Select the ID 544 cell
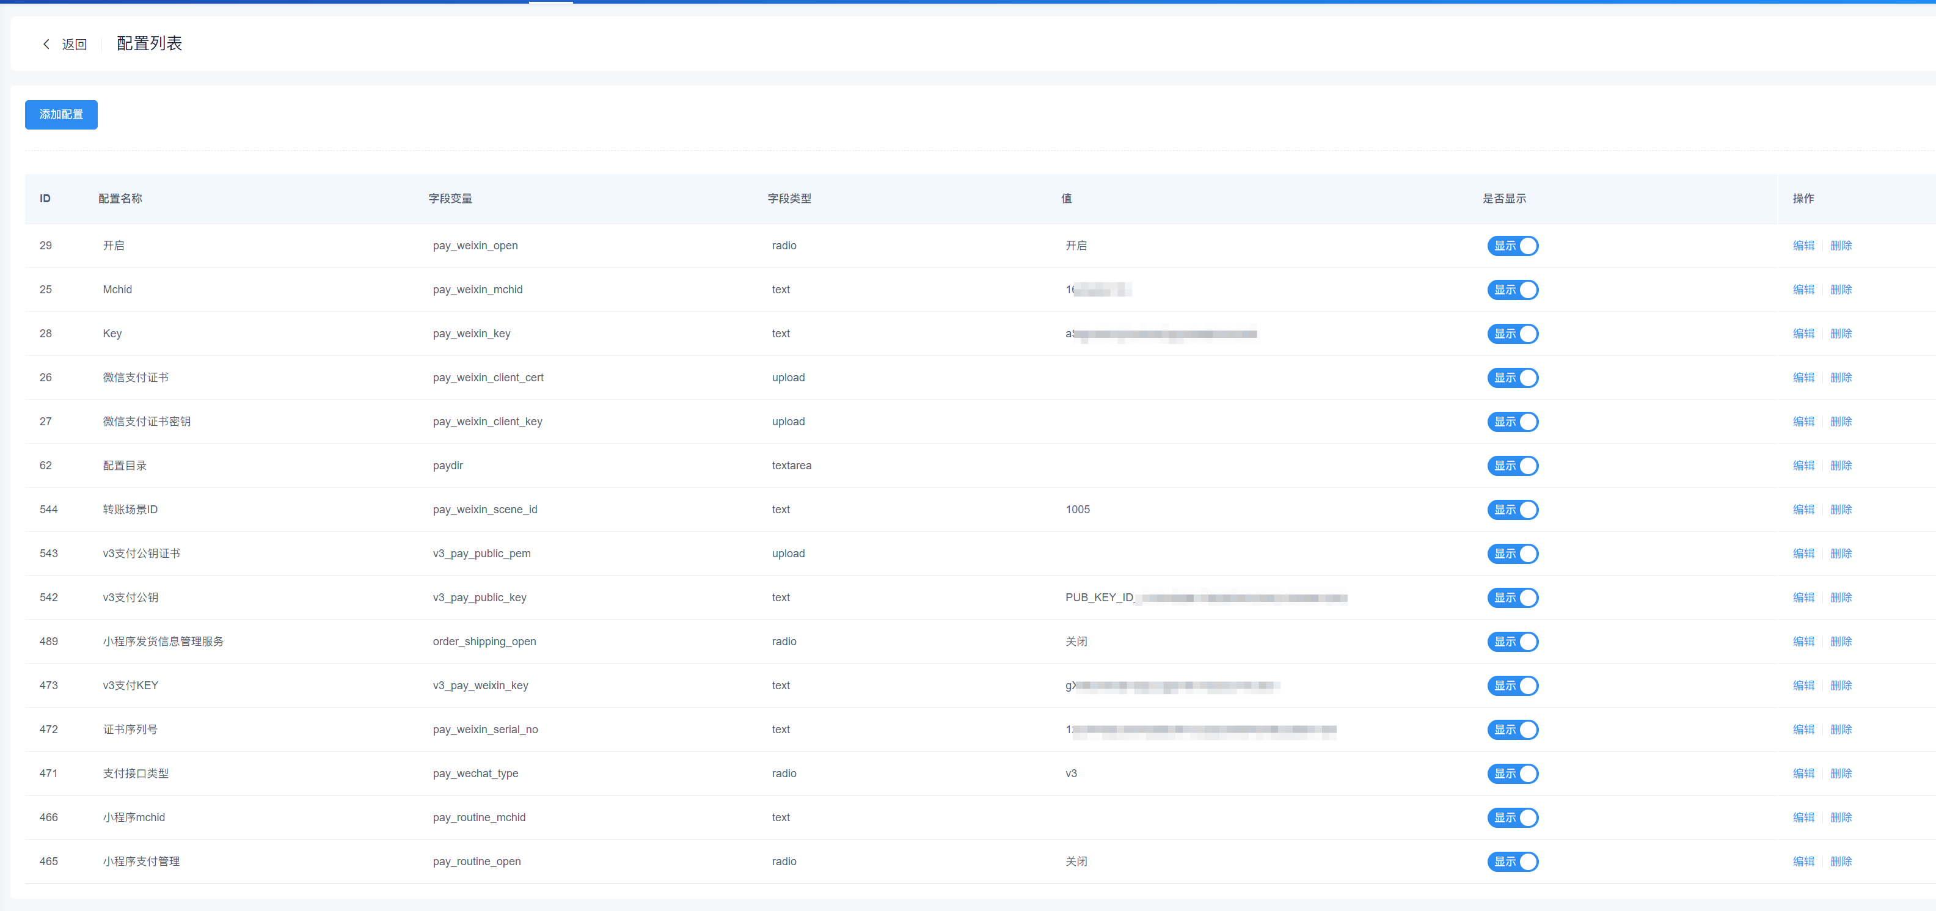1936x911 pixels. click(x=49, y=510)
